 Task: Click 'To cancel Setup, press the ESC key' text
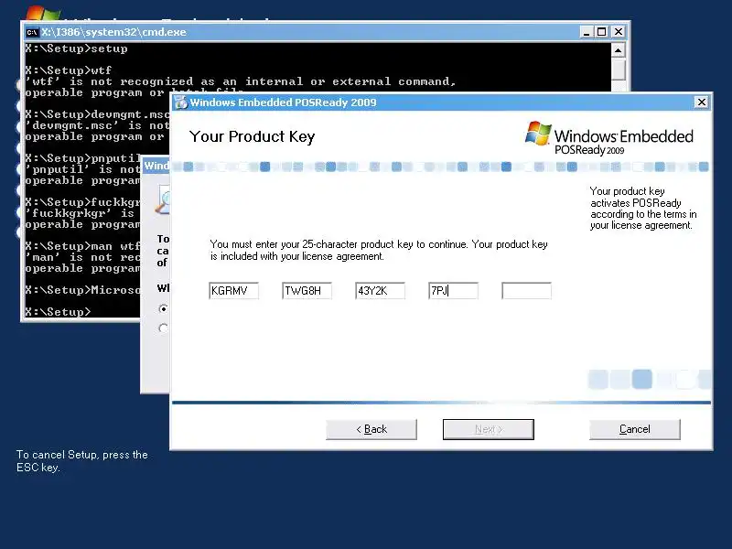click(x=82, y=461)
